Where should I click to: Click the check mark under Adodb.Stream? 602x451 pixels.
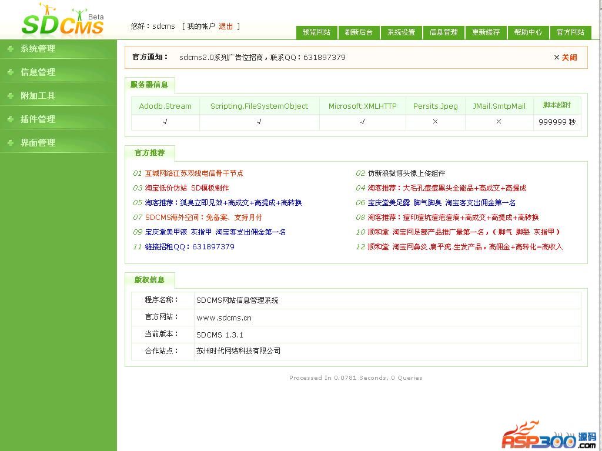click(x=165, y=122)
